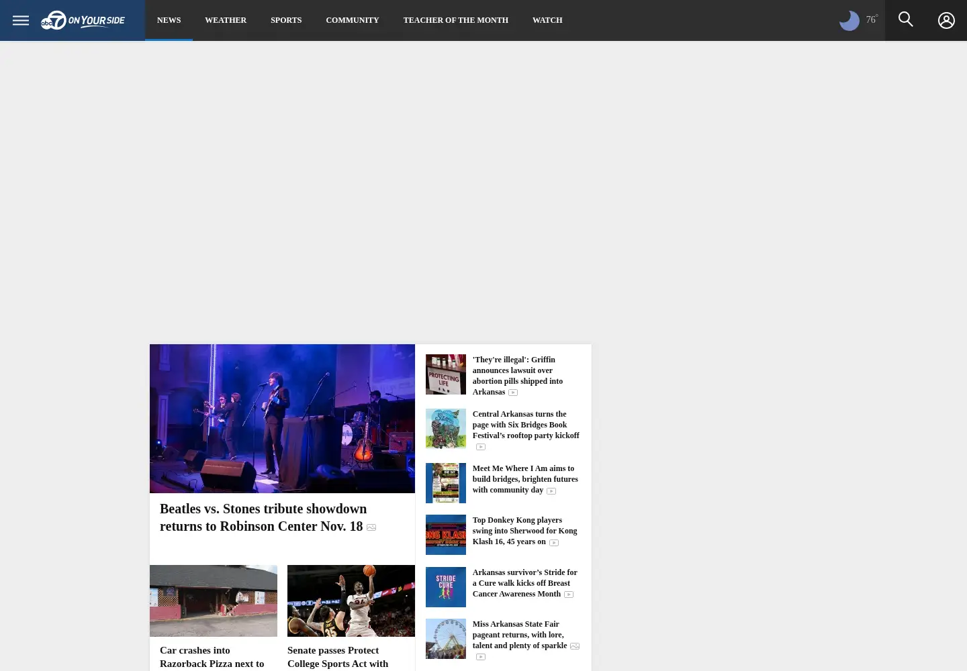Open the Community menu item
Image resolution: width=967 pixels, height=671 pixels.
(353, 20)
